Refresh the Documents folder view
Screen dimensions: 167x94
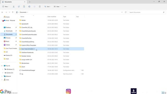126,12
